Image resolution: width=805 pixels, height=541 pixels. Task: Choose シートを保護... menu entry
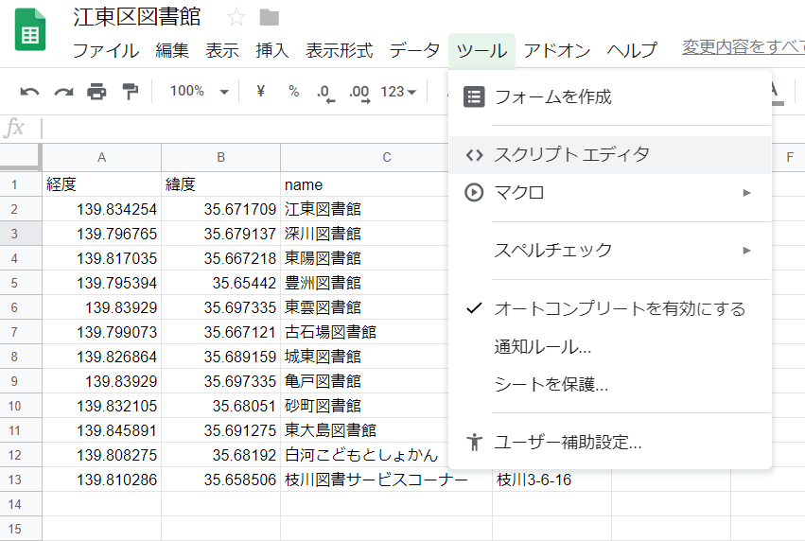tap(610, 384)
